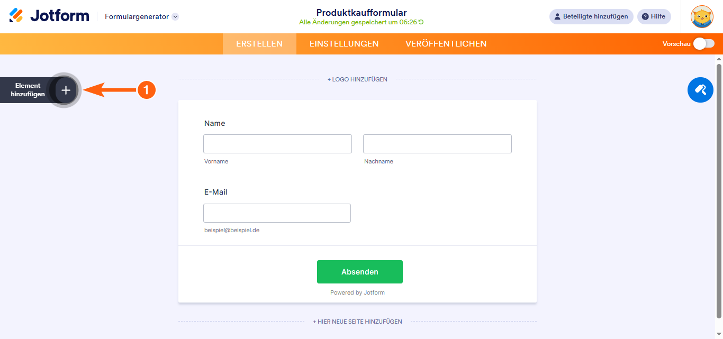Image resolution: width=723 pixels, height=339 pixels.
Task: Expand the Formulargenerator dropdown chevron
Action: click(175, 16)
